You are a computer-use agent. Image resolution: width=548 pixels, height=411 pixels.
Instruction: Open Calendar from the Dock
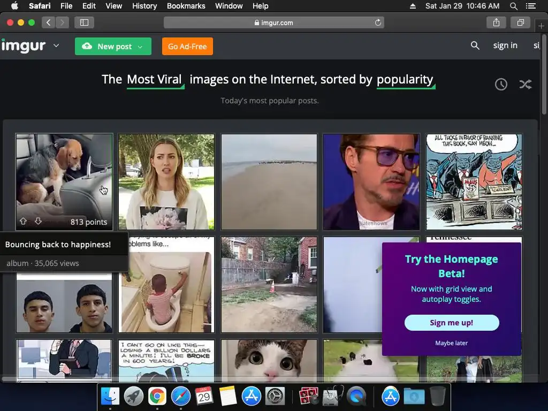click(204, 397)
